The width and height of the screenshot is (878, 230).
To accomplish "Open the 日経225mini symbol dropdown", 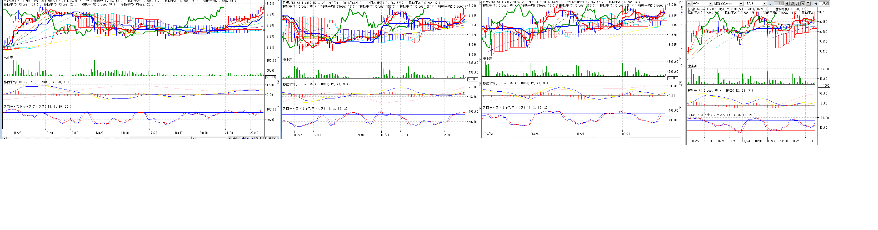I will pos(741,4).
